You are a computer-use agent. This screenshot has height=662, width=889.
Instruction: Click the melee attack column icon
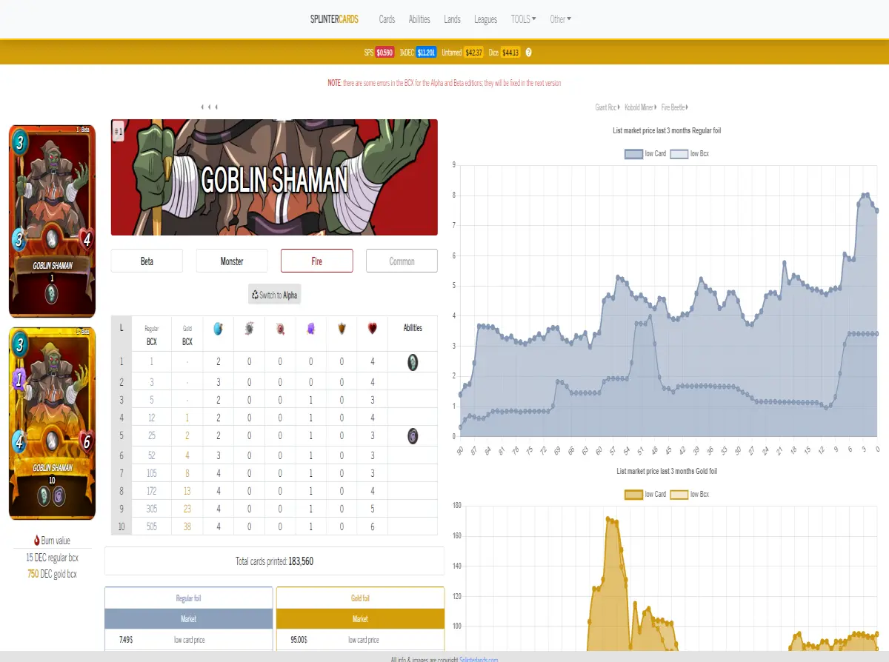(x=249, y=329)
